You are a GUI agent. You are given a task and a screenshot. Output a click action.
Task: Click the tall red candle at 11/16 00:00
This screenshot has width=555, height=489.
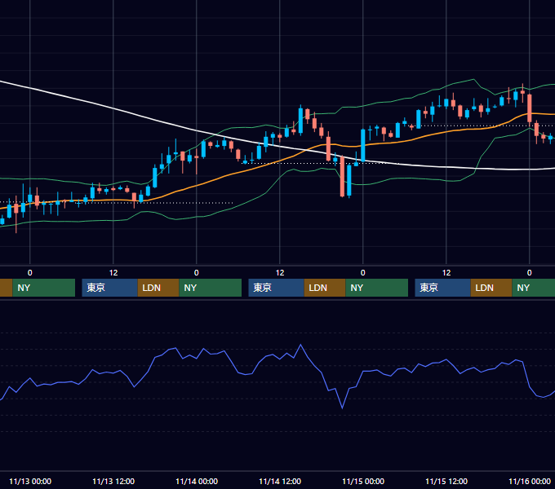point(530,108)
